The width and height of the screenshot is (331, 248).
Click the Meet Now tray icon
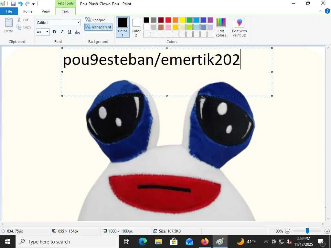[x=274, y=242]
